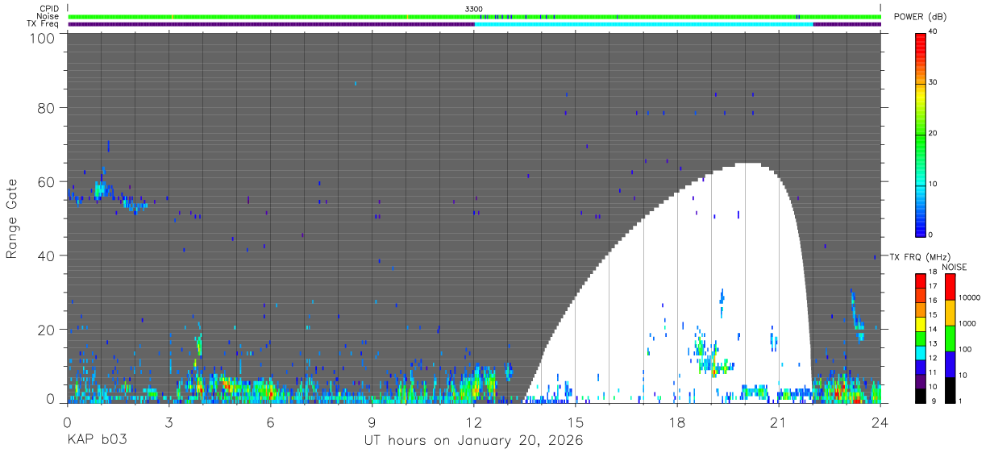Click the CPID label at top left
990x457 pixels.
pos(50,9)
